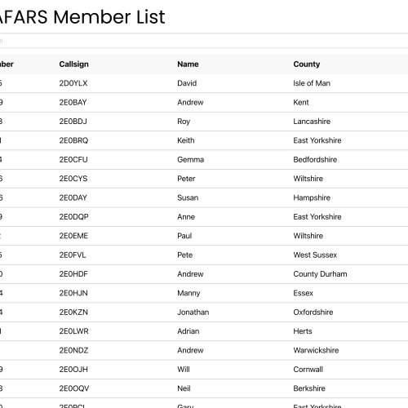Screen dimensions: 408x408
Task: Click the search input field below the title
Action: click(x=204, y=41)
